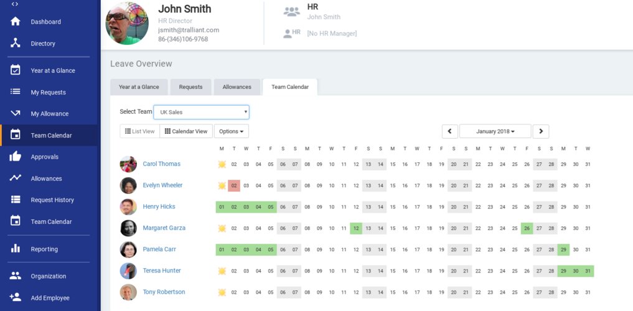633x311 pixels.
Task: Switch to Calendar View
Action: [186, 131]
